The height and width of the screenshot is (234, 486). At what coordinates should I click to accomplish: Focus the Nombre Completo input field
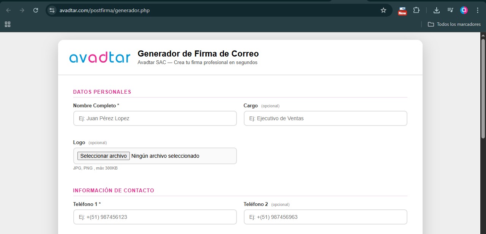[x=155, y=118]
